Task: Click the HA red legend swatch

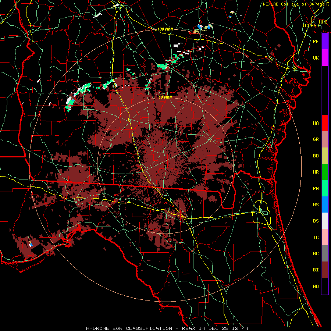Action: 325,123
